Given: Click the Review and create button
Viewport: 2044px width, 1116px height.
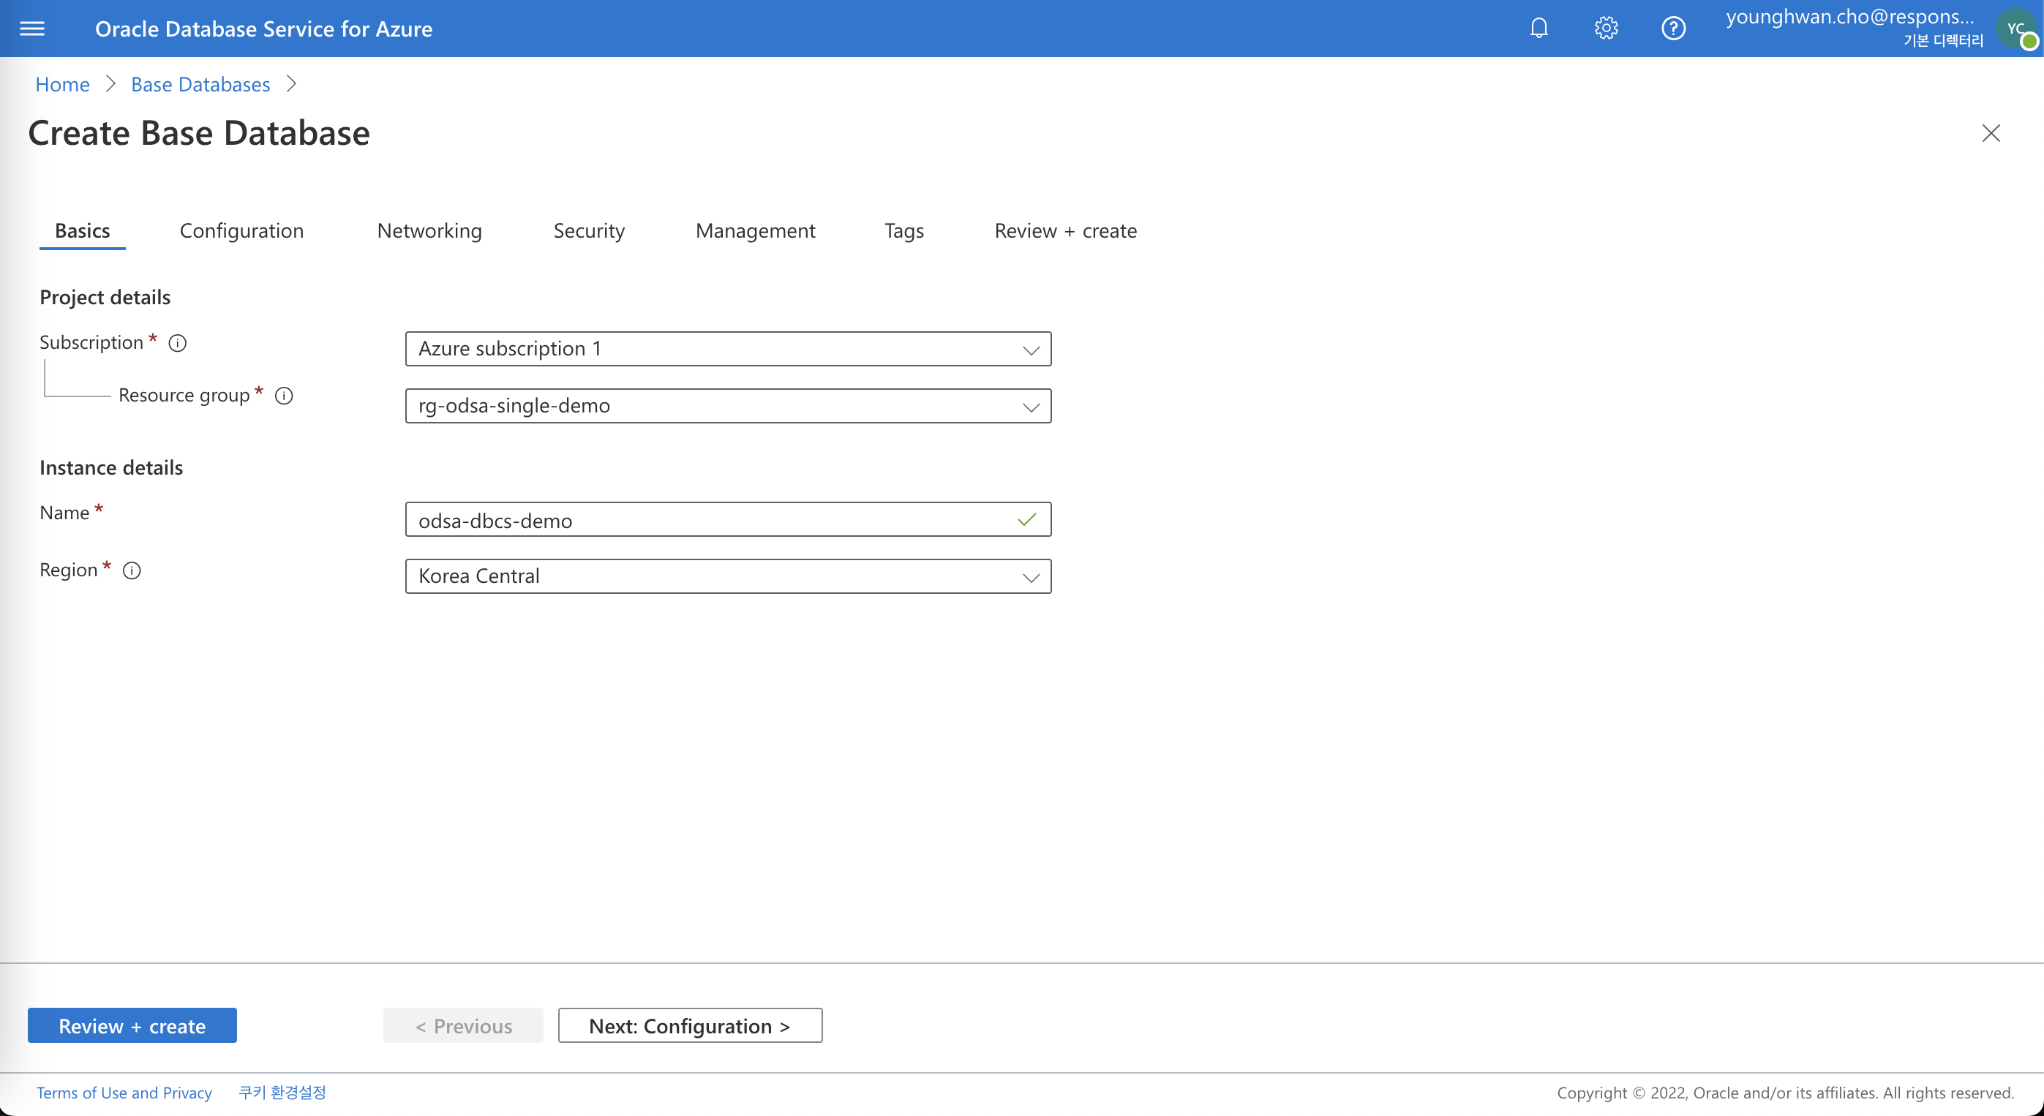Looking at the screenshot, I should pyautogui.click(x=132, y=1024).
